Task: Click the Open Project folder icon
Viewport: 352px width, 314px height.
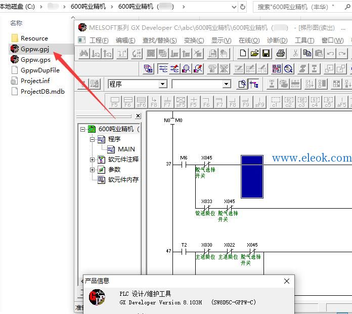Action: click(254, 54)
